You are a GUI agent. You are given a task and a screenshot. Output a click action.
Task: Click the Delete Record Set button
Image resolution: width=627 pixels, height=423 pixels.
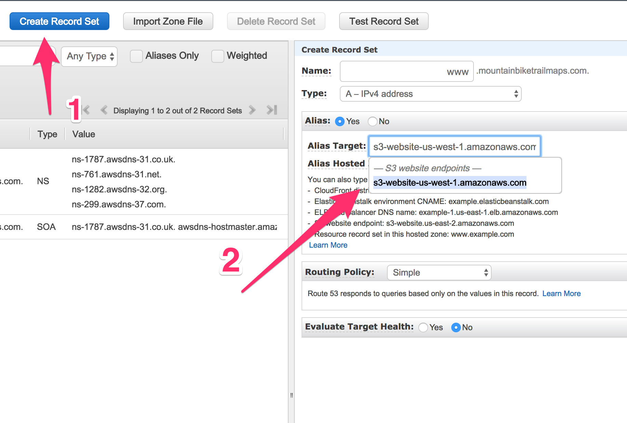click(276, 21)
